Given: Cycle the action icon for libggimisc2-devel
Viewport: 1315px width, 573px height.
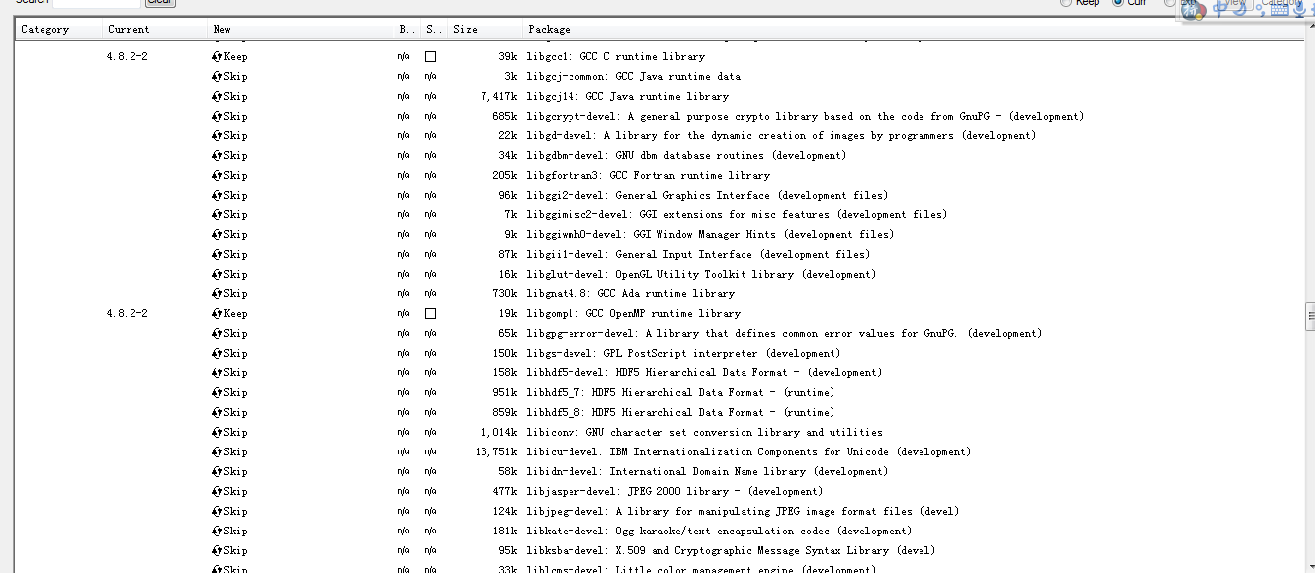Looking at the screenshot, I should click(x=218, y=215).
